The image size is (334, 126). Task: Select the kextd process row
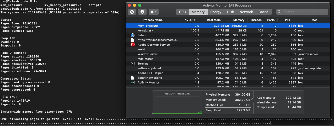(x=228, y=49)
